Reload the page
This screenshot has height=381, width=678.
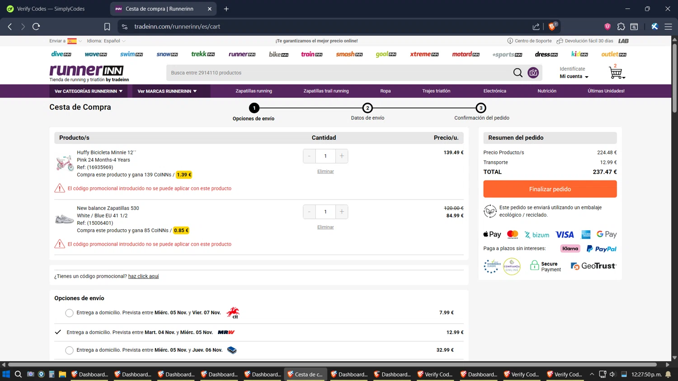(36, 27)
